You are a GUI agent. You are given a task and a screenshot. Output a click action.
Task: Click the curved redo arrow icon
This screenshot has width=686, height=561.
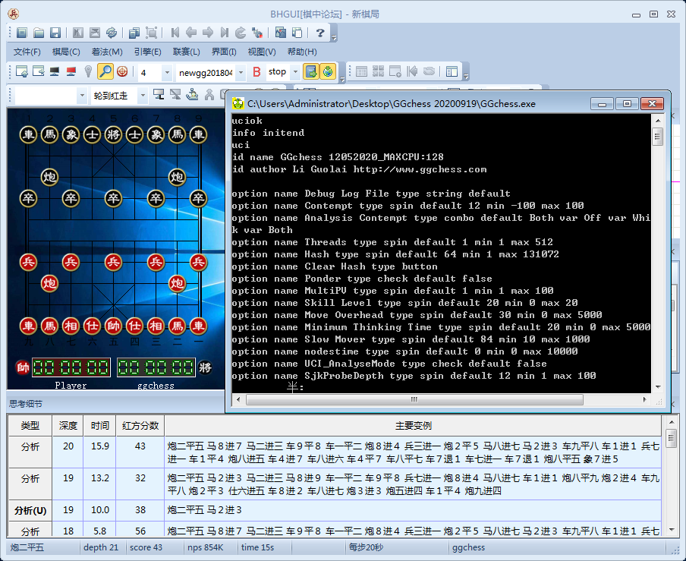[241, 33]
